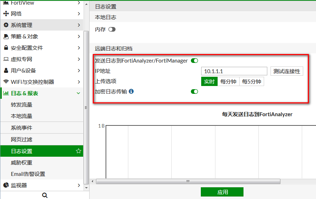Click the 监视器 menu label
The width and height of the screenshot is (316, 199).
19,185
